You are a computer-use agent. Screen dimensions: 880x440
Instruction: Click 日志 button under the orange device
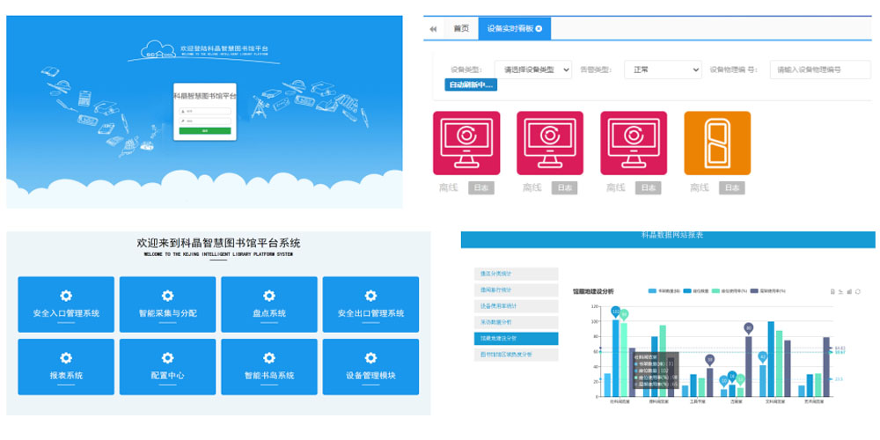731,188
